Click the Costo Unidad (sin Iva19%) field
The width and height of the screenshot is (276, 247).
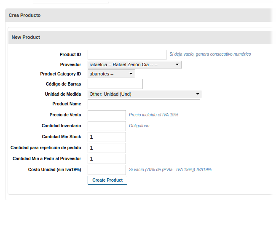(107, 170)
